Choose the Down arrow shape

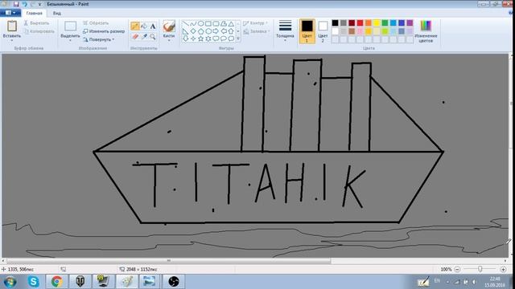[x=186, y=39]
